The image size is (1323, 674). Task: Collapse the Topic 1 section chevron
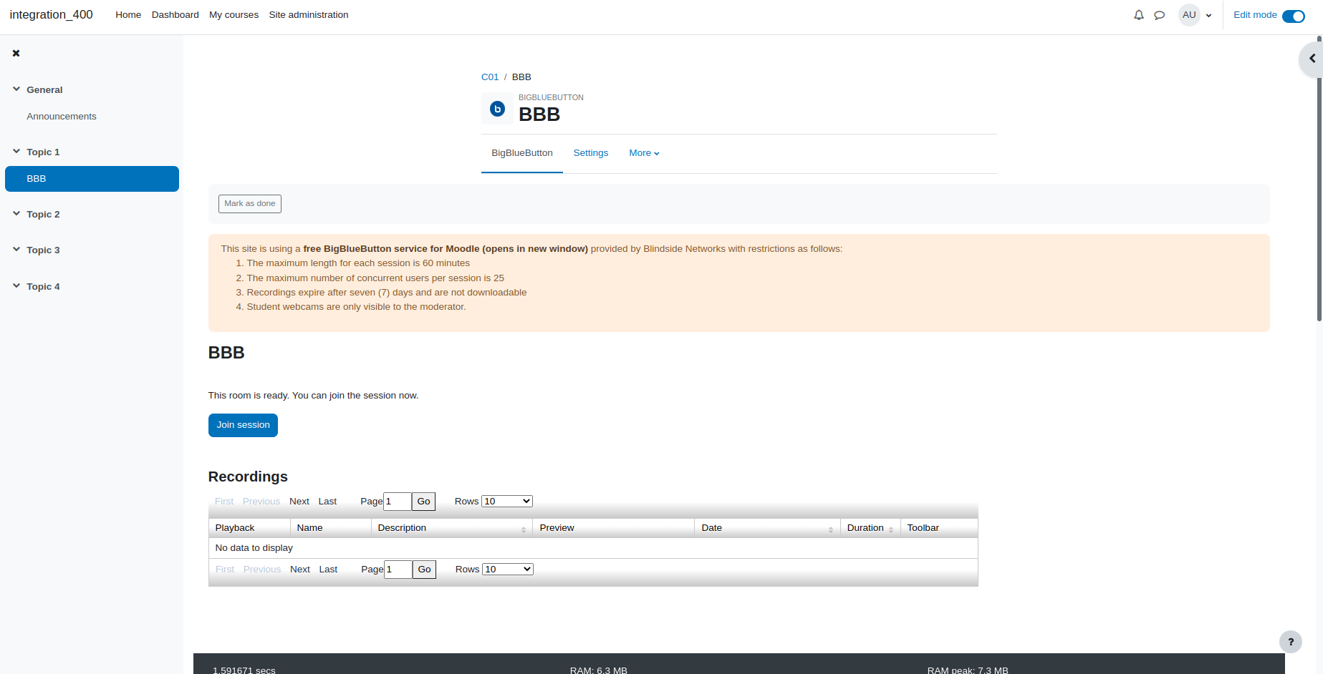point(16,152)
